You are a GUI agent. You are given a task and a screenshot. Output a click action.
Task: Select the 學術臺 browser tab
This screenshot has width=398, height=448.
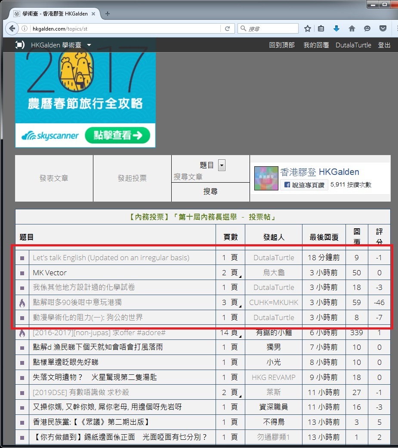(54, 14)
